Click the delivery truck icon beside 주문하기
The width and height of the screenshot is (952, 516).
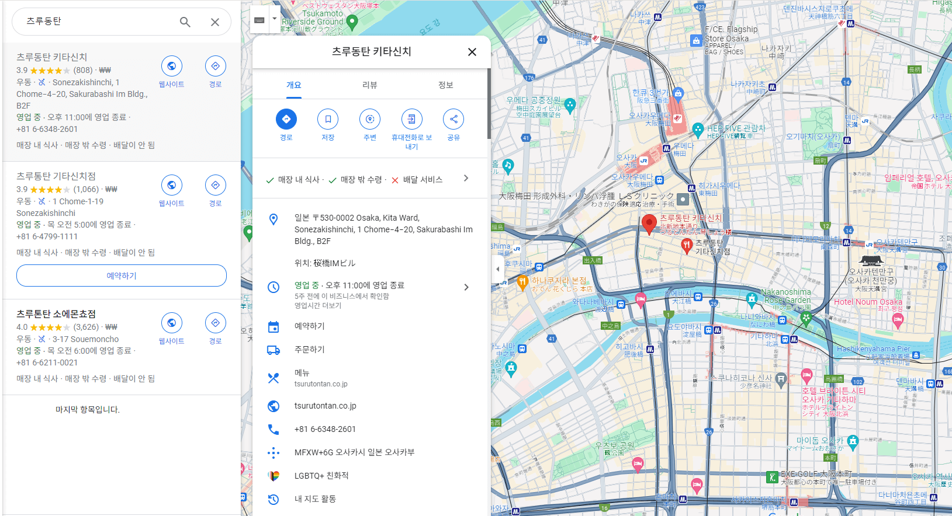coord(273,350)
